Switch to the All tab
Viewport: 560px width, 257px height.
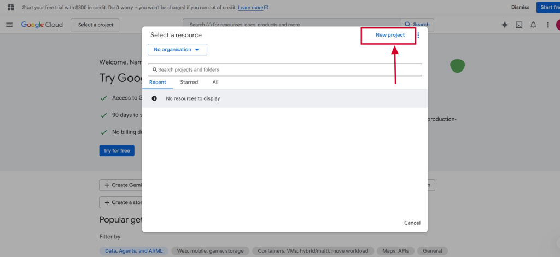click(215, 82)
